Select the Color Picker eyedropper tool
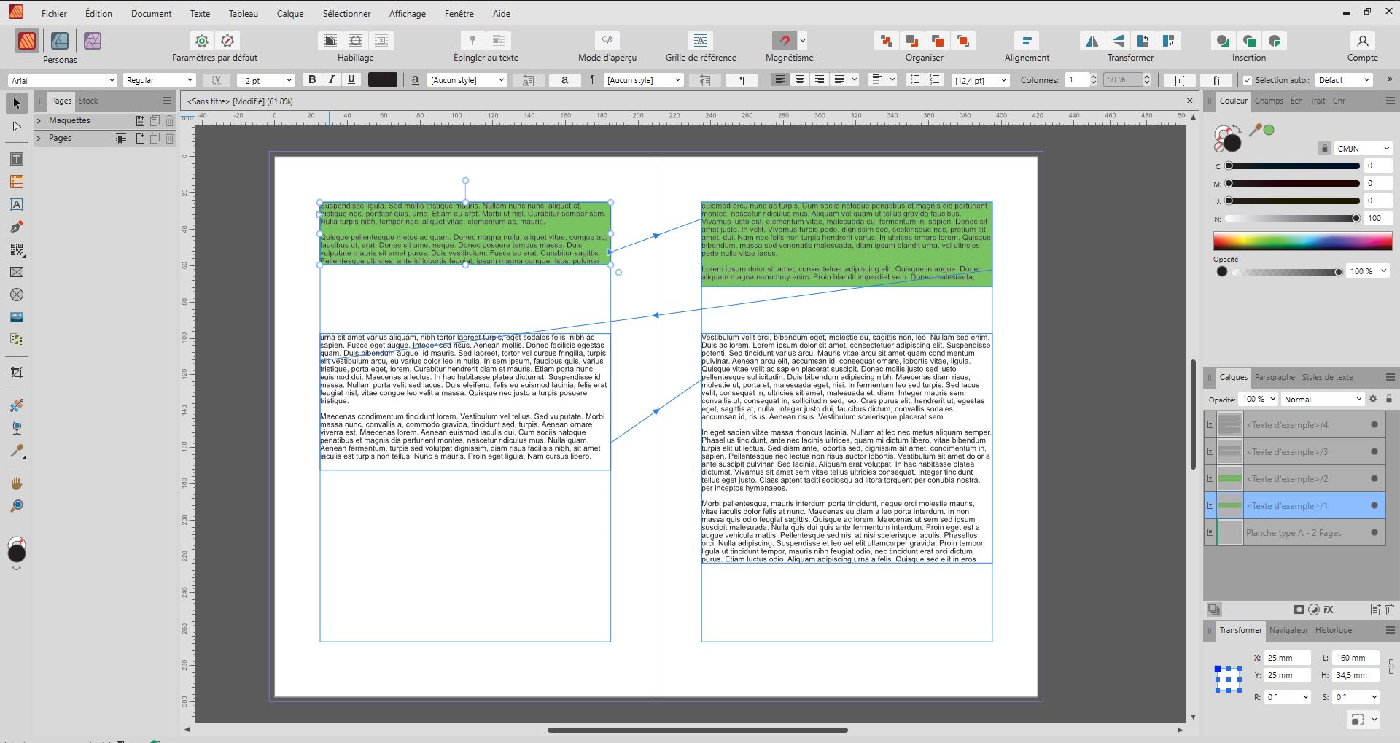Image resolution: width=1400 pixels, height=743 pixels. (17, 451)
